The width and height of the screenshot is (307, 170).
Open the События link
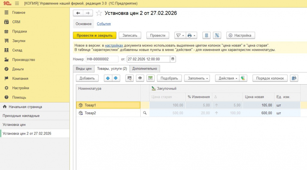104,24
